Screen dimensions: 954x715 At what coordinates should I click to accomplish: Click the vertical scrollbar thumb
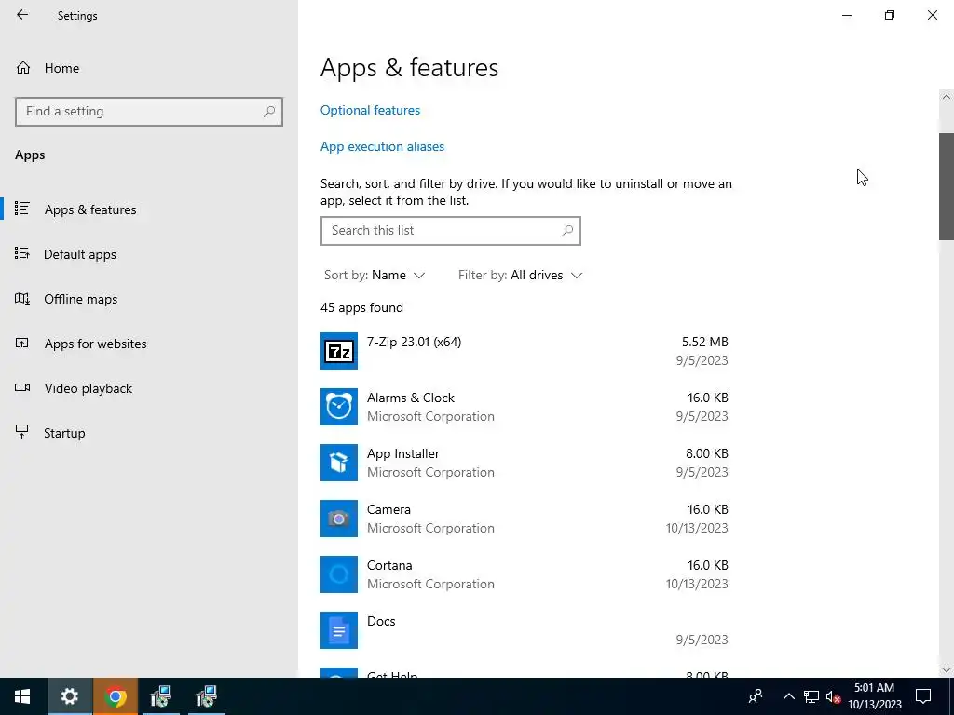tap(947, 186)
